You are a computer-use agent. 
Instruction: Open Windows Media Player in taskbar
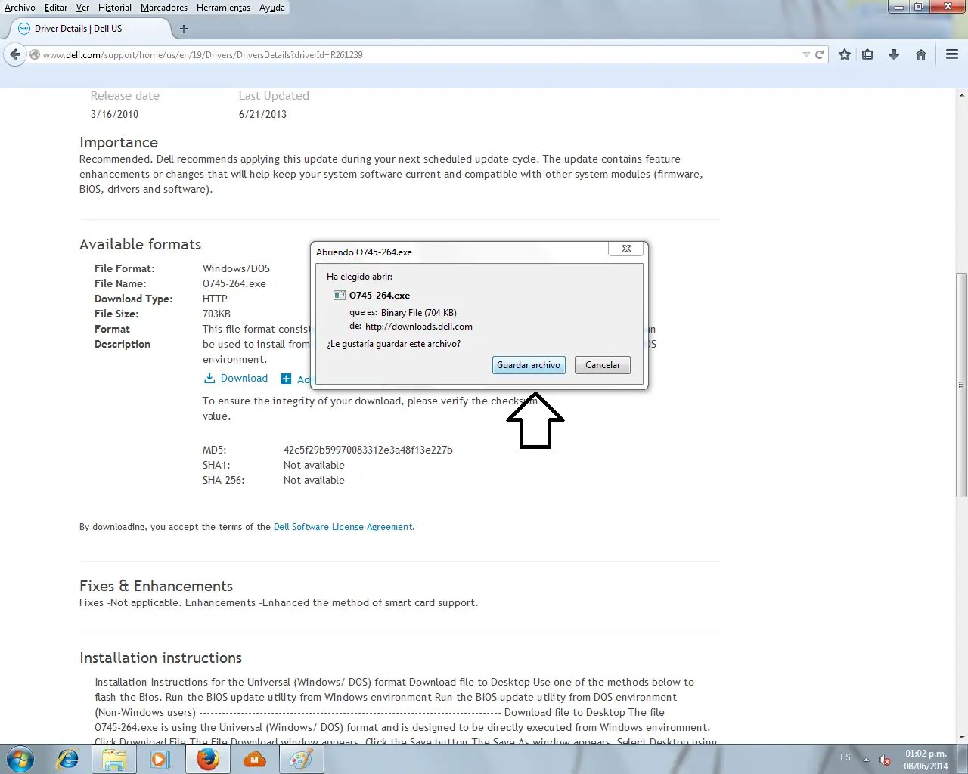click(160, 759)
